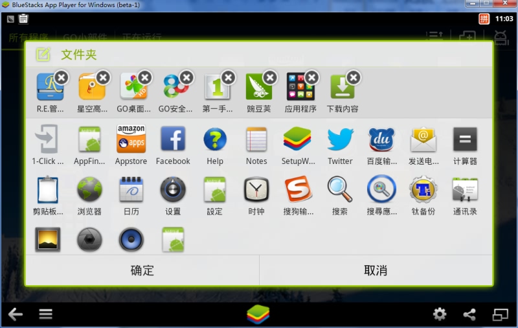
Task: Select the 搜狗输... Sogou input icon
Action: tap(298, 189)
